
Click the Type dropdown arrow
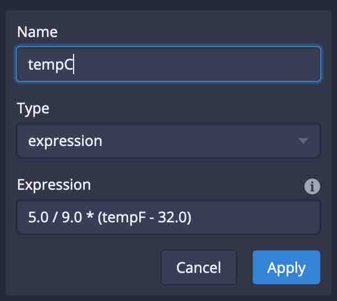tap(303, 140)
